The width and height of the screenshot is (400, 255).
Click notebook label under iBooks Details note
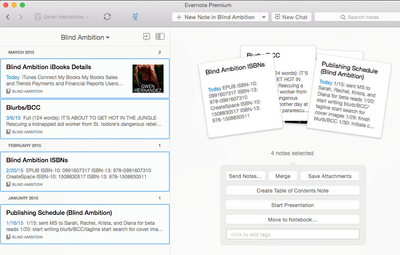click(x=24, y=91)
